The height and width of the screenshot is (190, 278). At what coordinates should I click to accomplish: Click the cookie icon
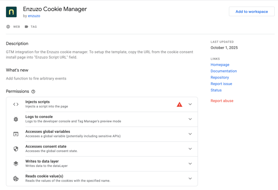(16, 178)
